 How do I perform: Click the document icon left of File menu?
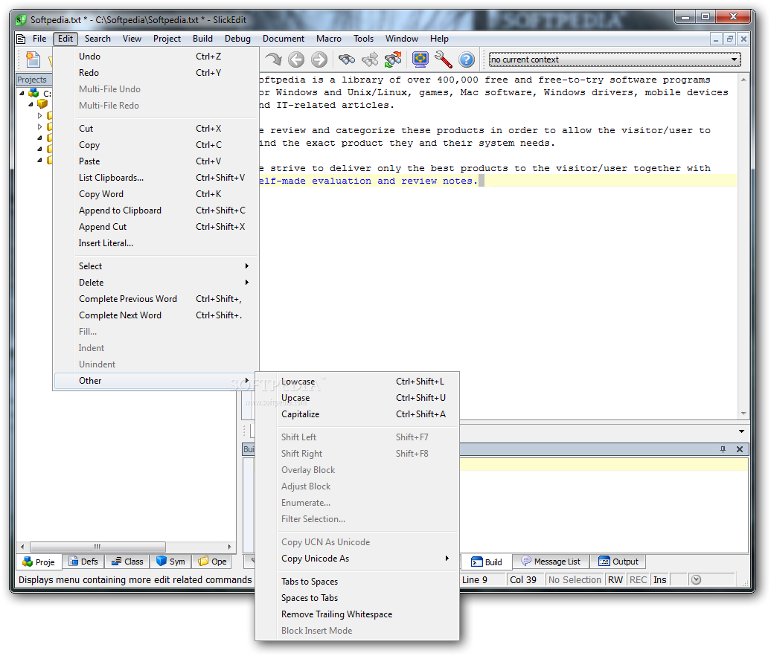21,39
